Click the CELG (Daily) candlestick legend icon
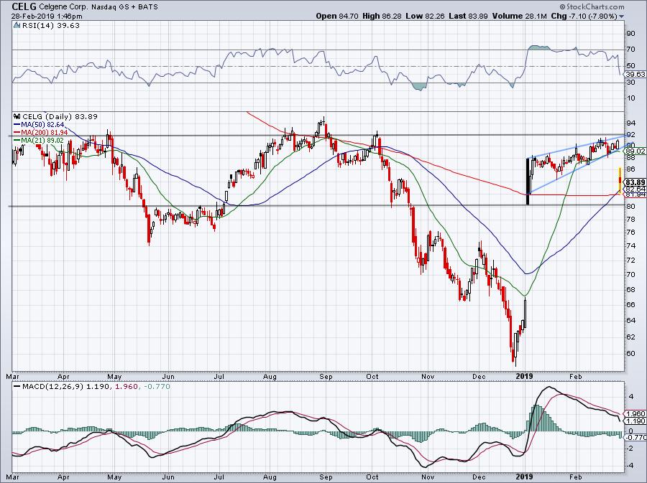 (17, 116)
